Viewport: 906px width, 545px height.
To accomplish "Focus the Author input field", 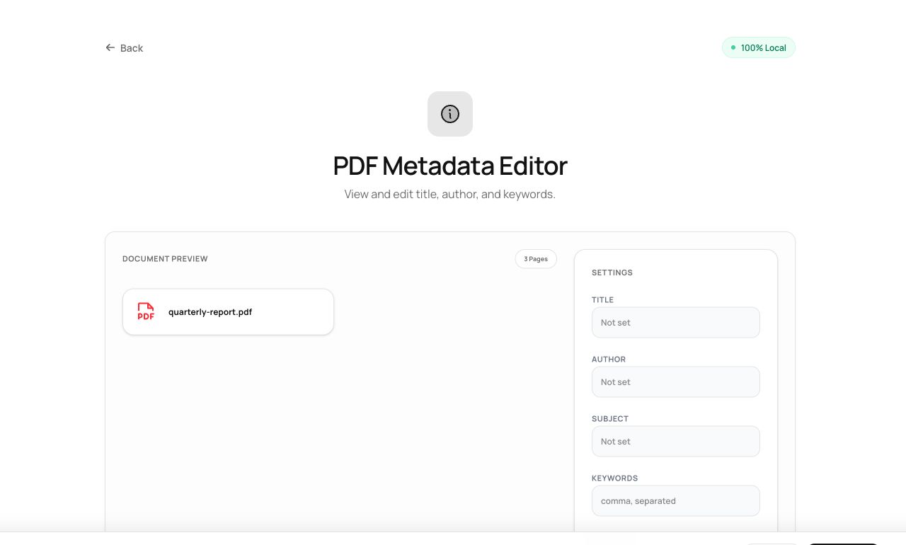I will tap(676, 381).
